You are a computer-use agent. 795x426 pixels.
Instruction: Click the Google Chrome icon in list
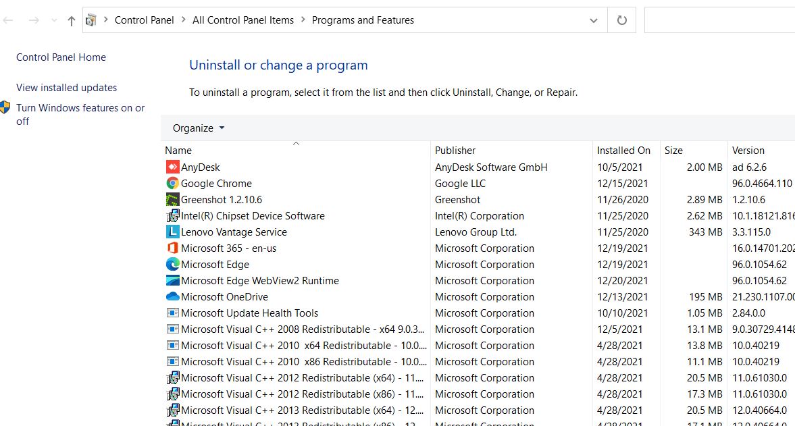(x=172, y=183)
